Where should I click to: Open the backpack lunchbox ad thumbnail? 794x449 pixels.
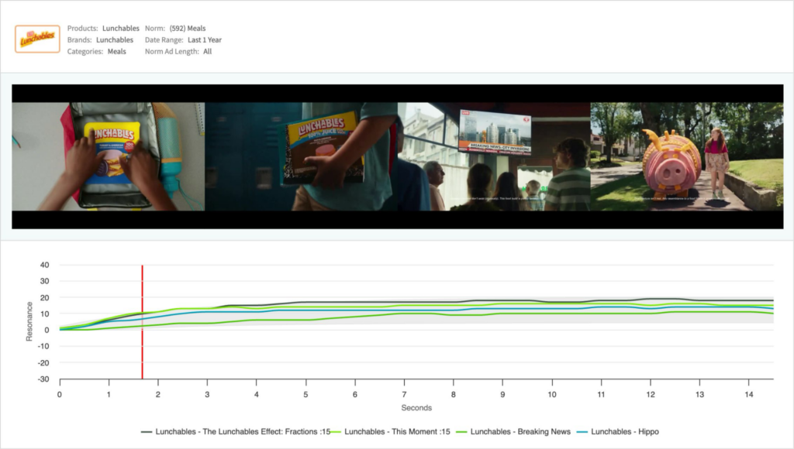(109, 156)
